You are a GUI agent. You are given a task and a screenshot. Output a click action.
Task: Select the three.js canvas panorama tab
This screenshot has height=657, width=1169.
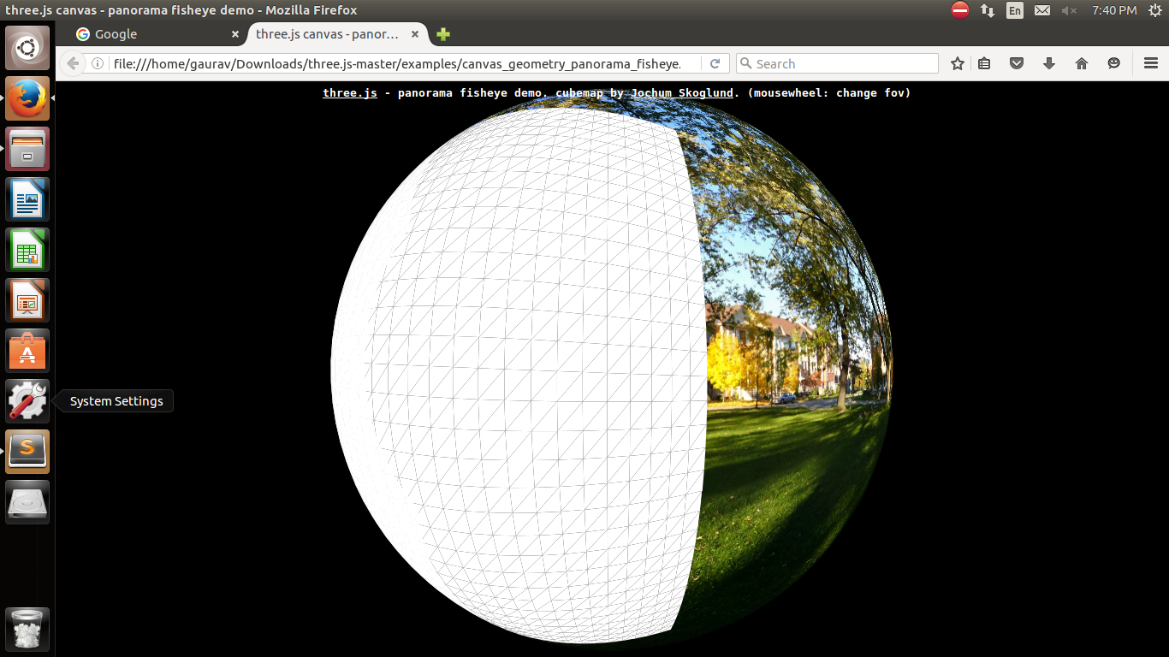(x=337, y=34)
